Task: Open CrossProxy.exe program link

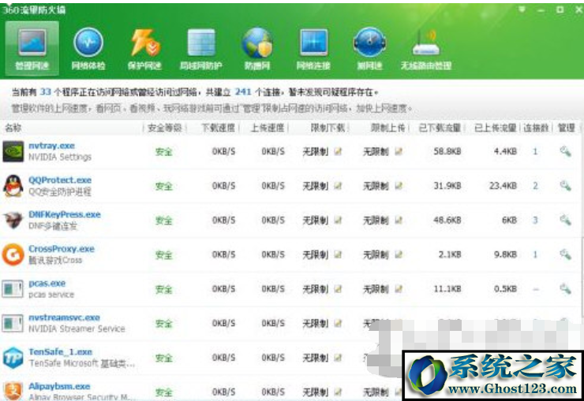Action: [x=62, y=249]
